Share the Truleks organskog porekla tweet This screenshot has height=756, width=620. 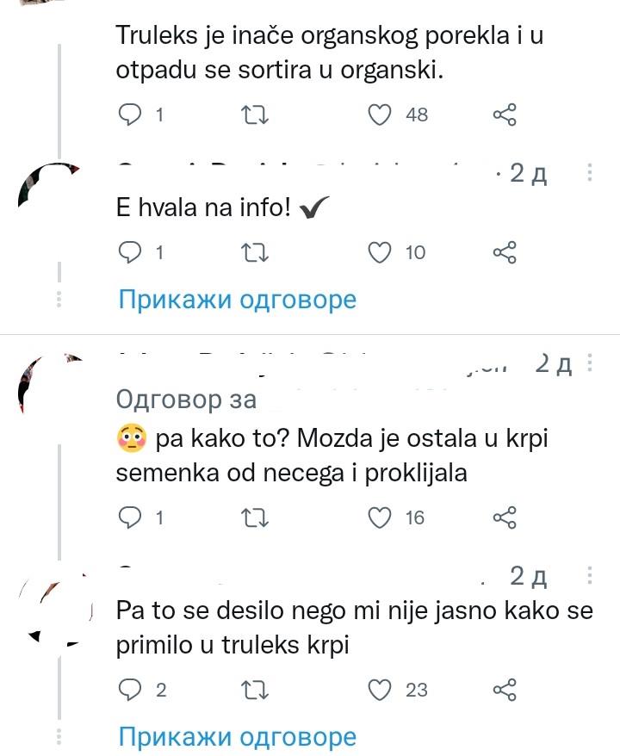(x=505, y=115)
